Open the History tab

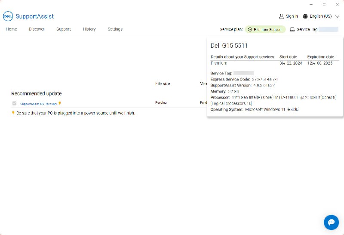(89, 29)
